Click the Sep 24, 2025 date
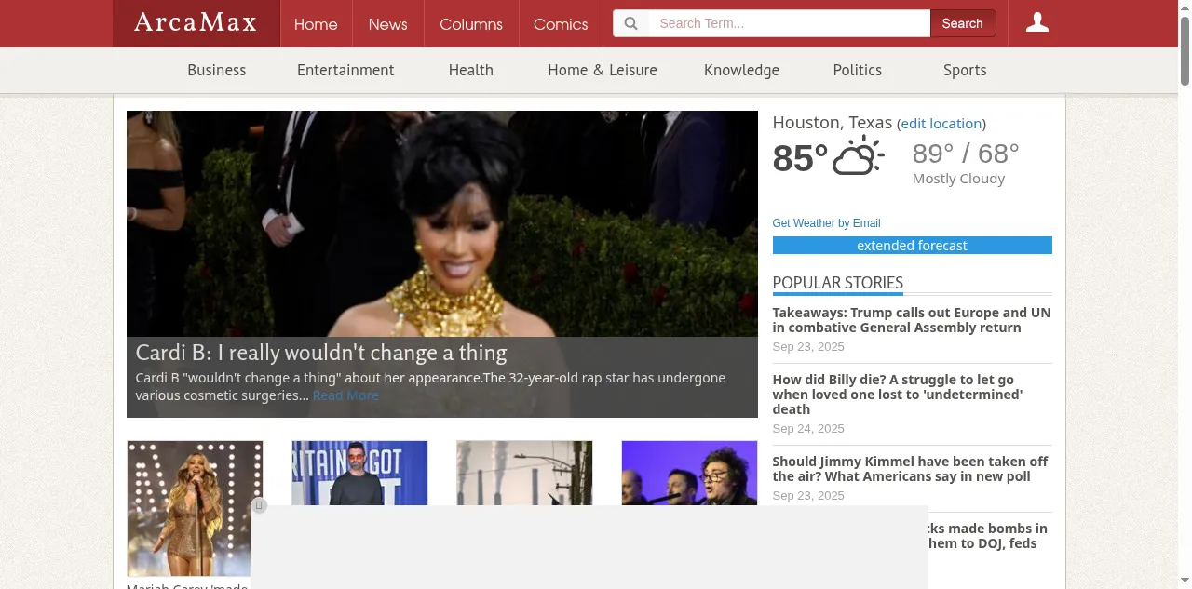The width and height of the screenshot is (1192, 589). [x=808, y=429]
